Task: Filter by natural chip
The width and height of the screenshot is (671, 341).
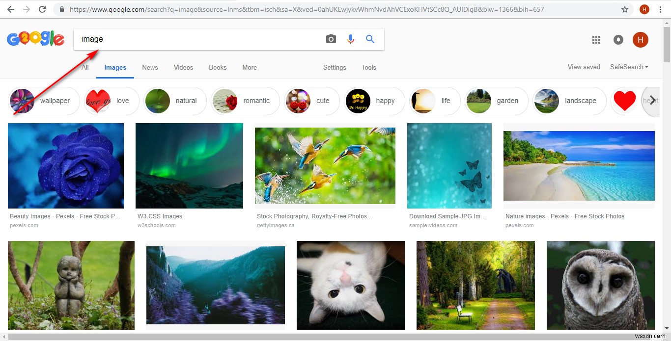Action: coord(174,101)
